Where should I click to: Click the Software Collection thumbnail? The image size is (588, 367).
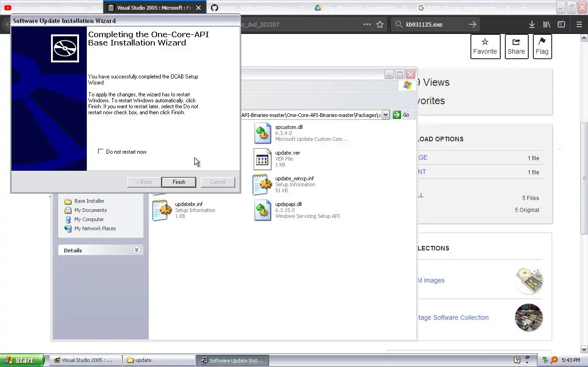[529, 317]
